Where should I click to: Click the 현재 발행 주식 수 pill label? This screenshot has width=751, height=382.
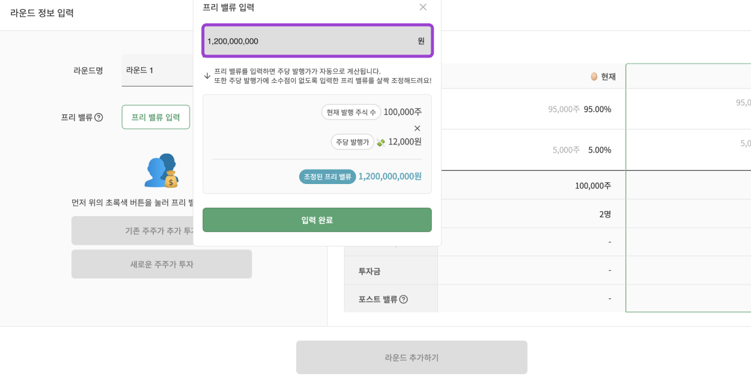coord(351,112)
